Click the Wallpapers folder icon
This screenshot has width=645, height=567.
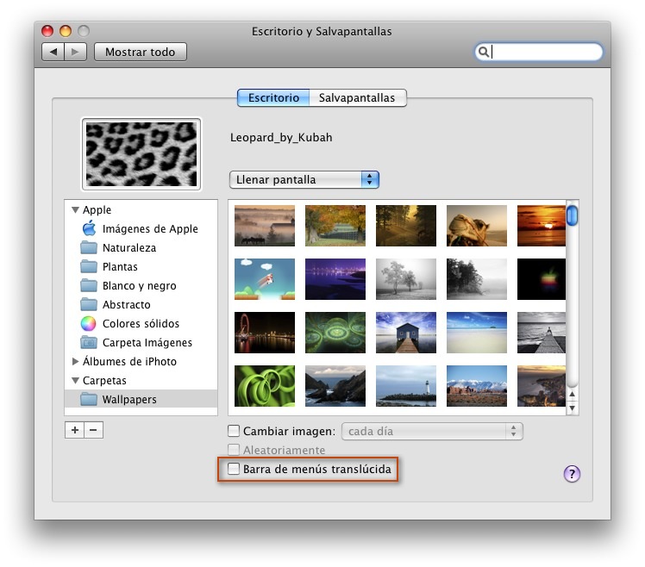pyautogui.click(x=89, y=399)
